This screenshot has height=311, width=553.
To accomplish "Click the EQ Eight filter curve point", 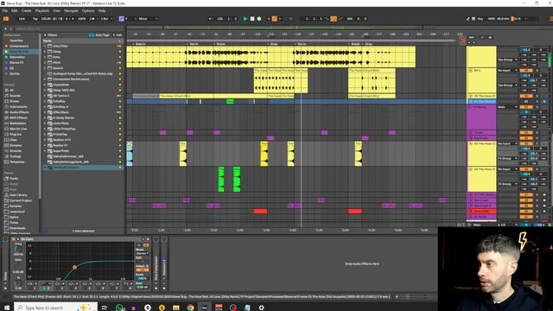I will pos(74,267).
